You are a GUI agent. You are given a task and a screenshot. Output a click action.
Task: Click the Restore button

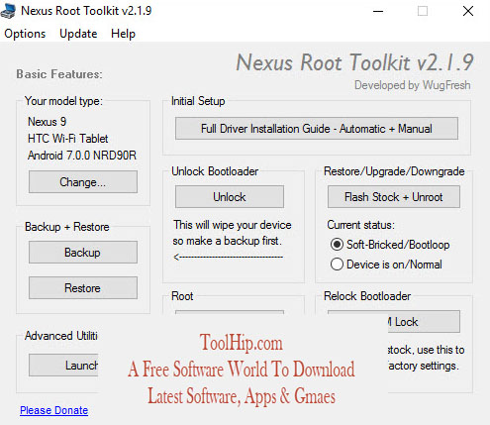tap(83, 288)
